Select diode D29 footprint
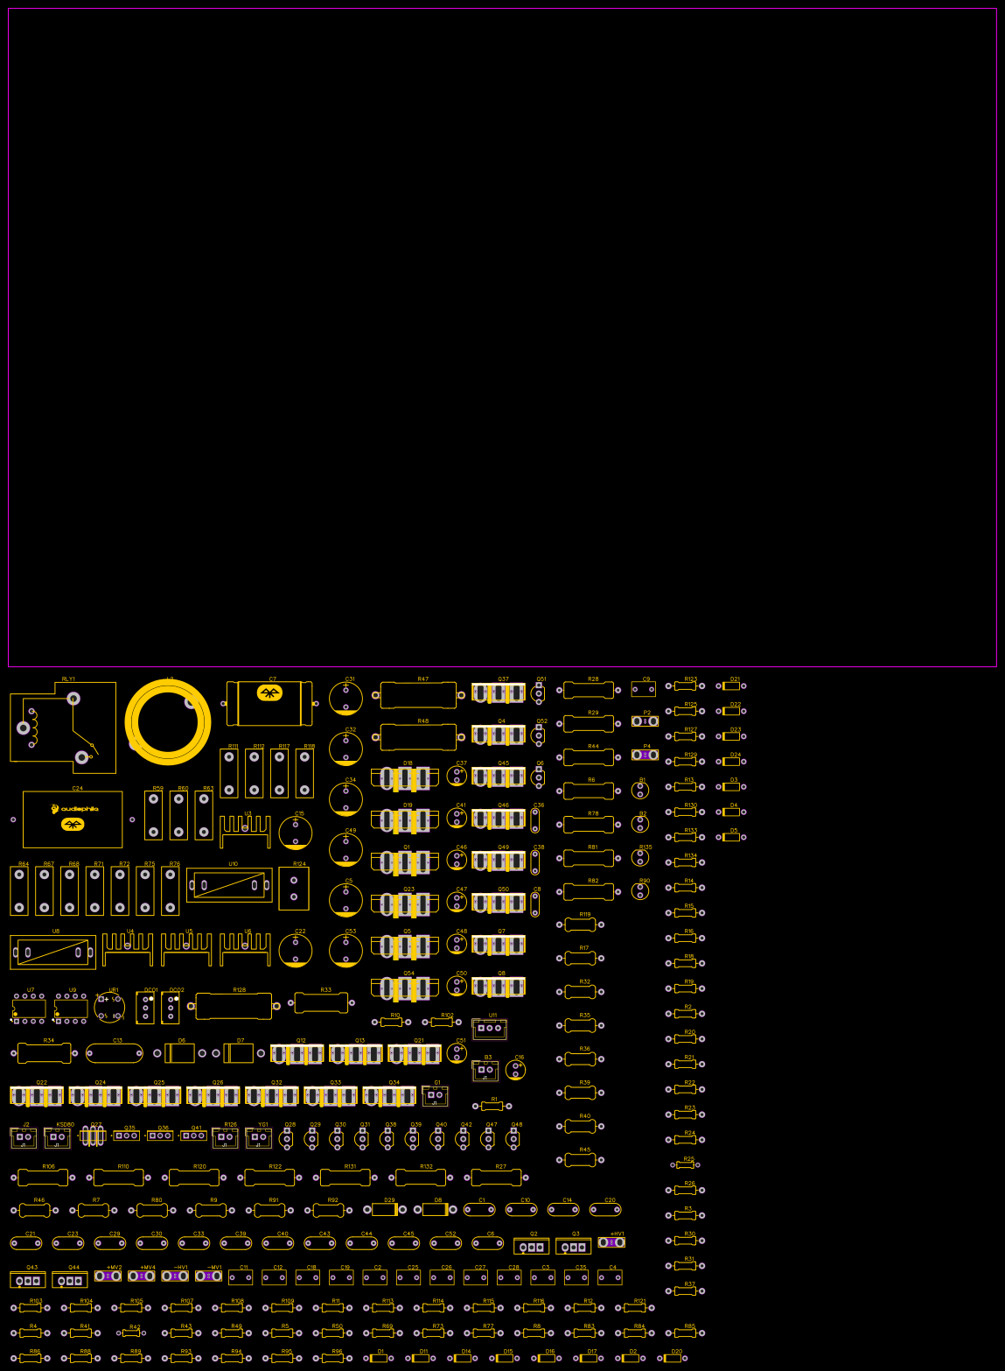Image resolution: width=1005 pixels, height=1371 pixels. (385, 1209)
